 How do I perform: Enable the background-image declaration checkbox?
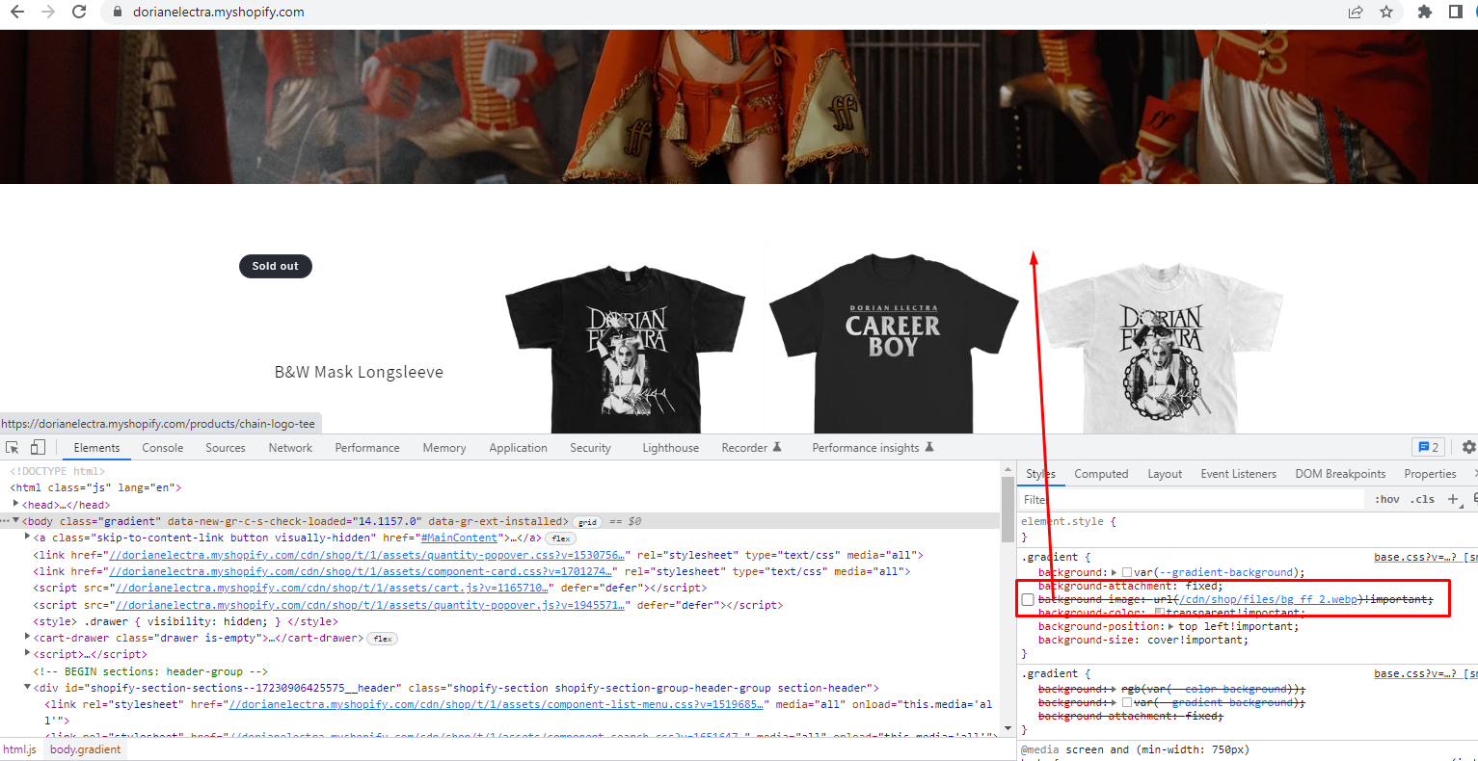pyautogui.click(x=1028, y=599)
